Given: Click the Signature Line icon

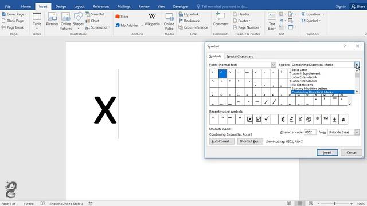Looking at the screenshot, I should tap(291, 14).
